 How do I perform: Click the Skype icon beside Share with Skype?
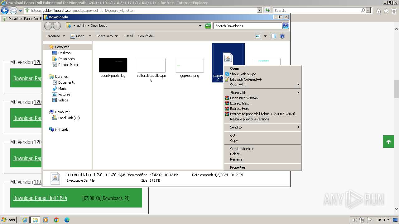227,74
